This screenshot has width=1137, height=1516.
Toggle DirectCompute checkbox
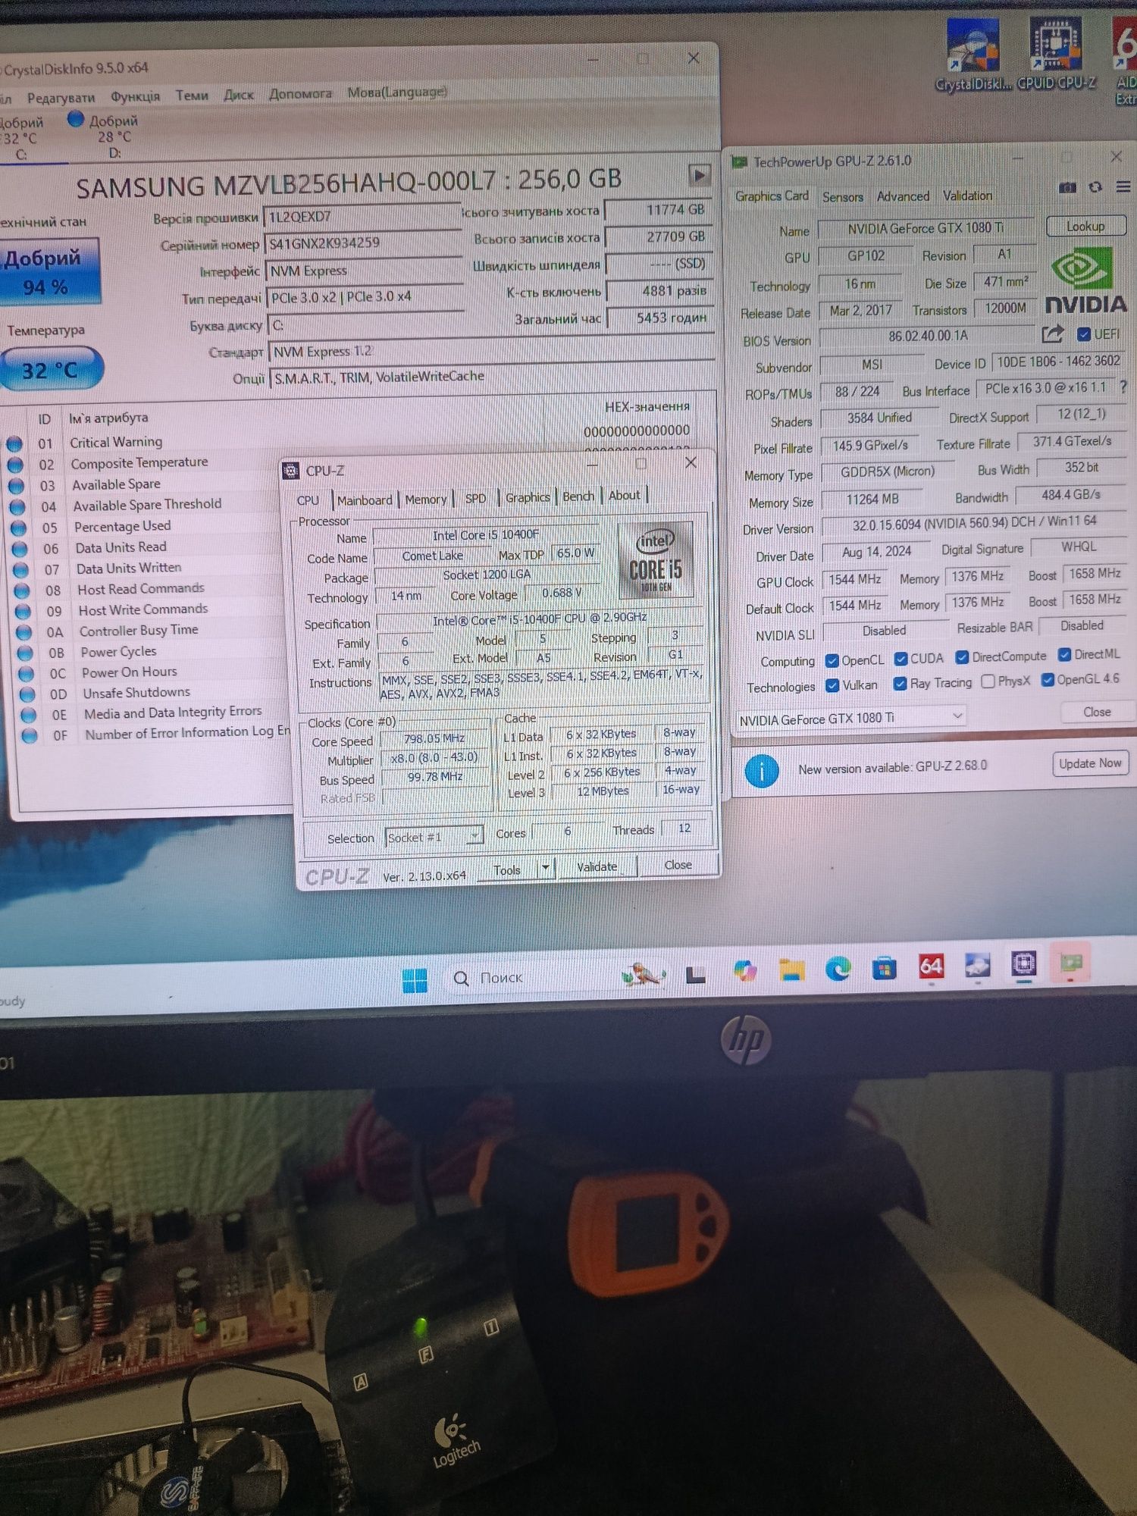click(x=962, y=656)
